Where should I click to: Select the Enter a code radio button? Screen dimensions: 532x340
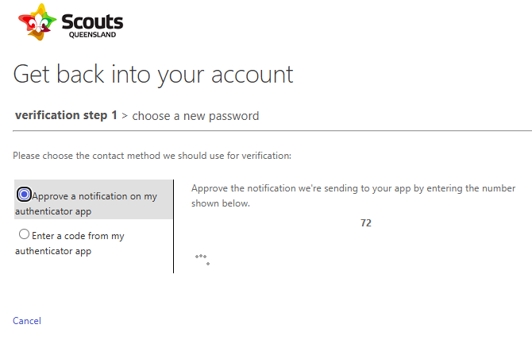tap(24, 234)
